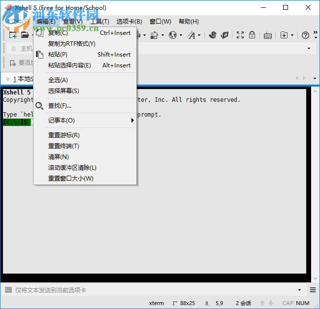Expand the new file transfer dropdown arrow

292,35
